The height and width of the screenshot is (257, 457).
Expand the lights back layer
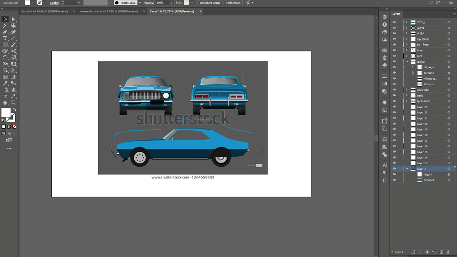pyautogui.click(x=407, y=101)
